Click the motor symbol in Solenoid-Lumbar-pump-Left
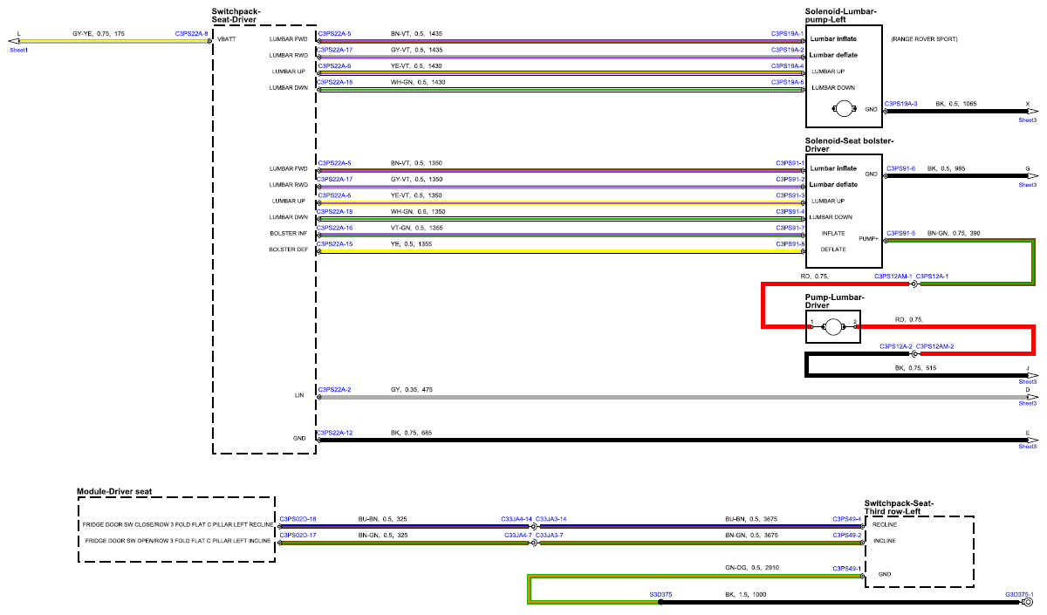 [844, 109]
